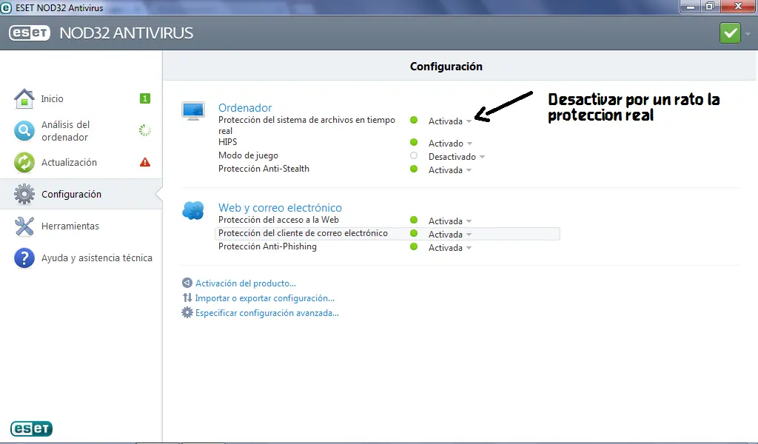Click the Ordenador monitor icon
The width and height of the screenshot is (758, 444).
193,111
